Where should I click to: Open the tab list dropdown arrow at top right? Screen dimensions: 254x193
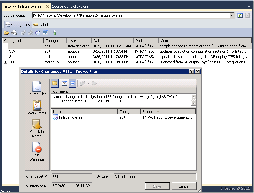[249, 6]
